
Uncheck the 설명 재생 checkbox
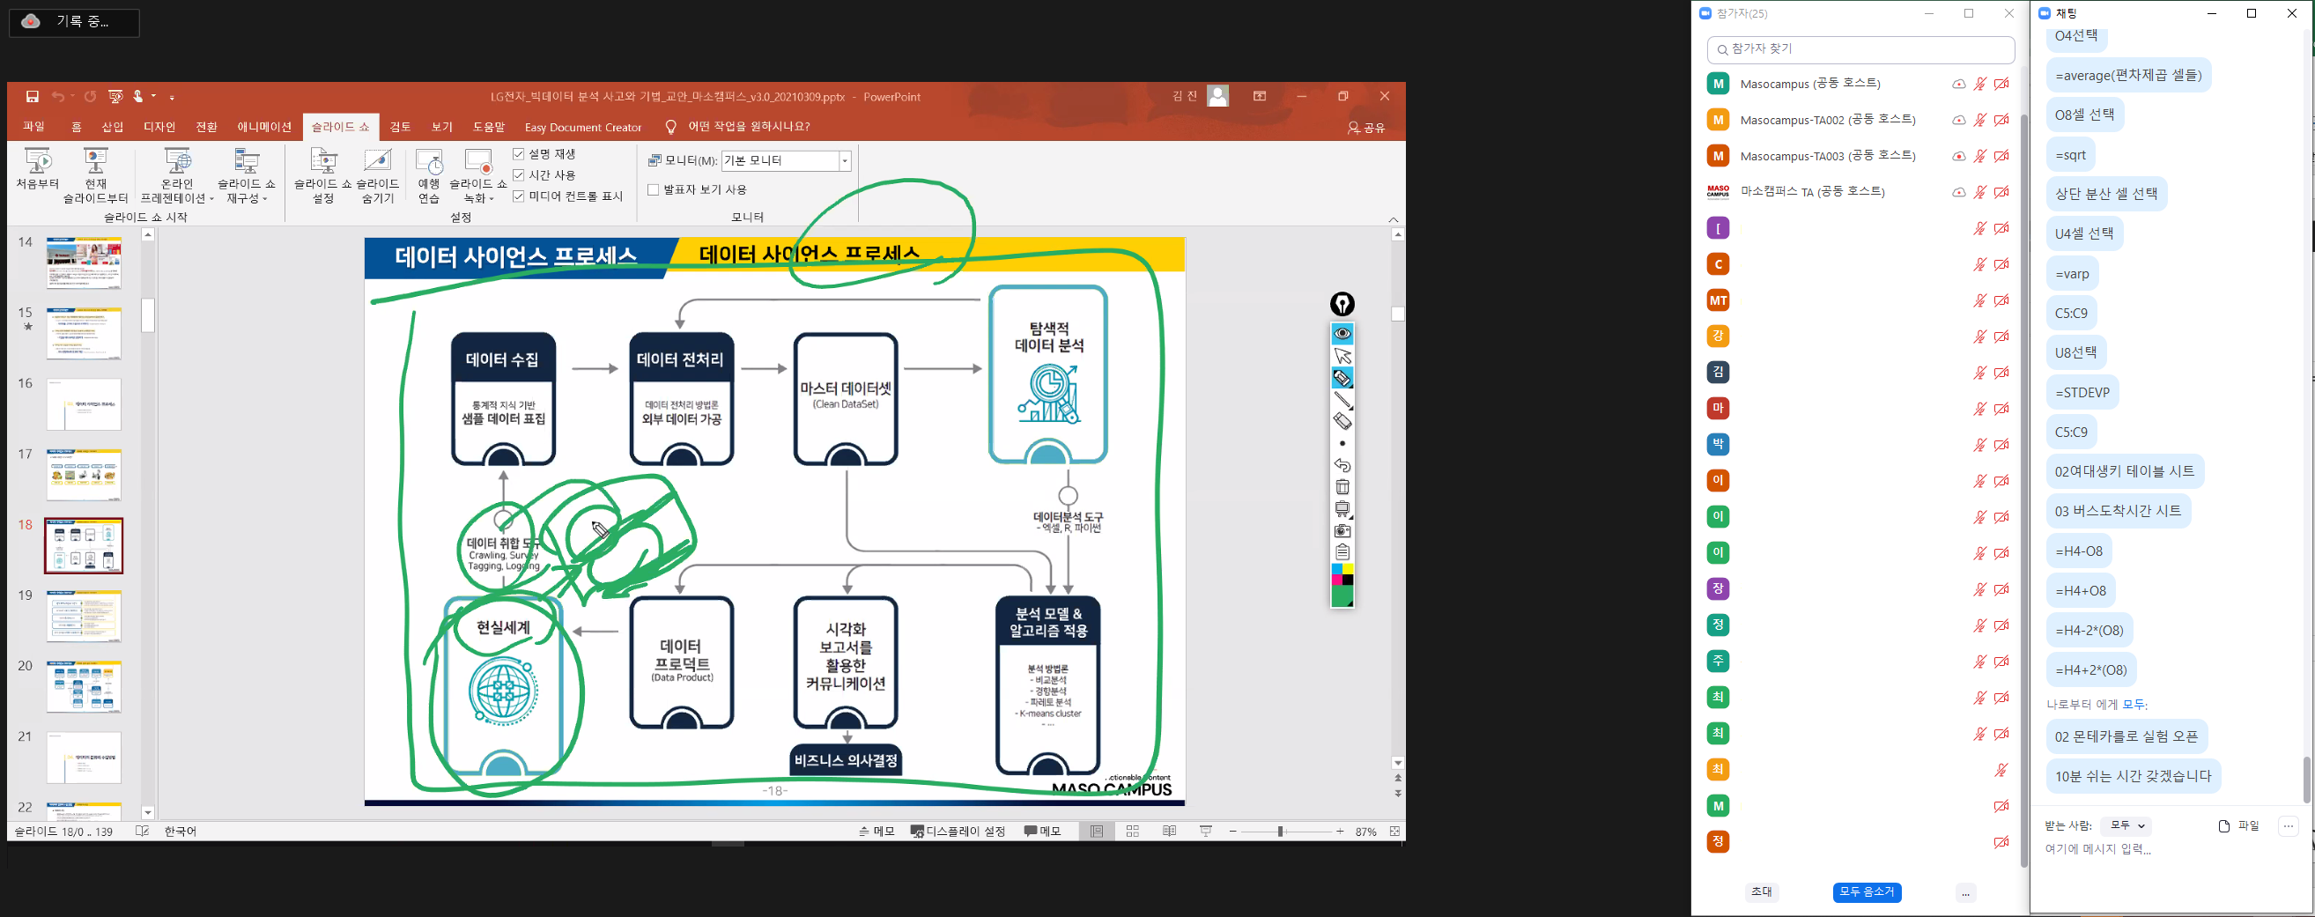click(519, 155)
